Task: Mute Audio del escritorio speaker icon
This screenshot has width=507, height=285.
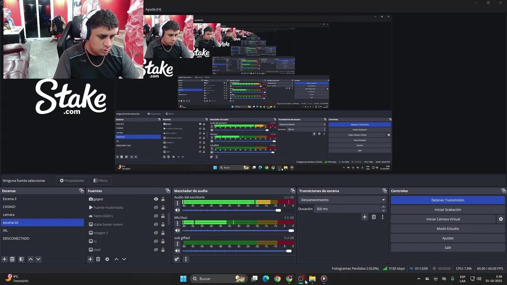Action: 177,210
